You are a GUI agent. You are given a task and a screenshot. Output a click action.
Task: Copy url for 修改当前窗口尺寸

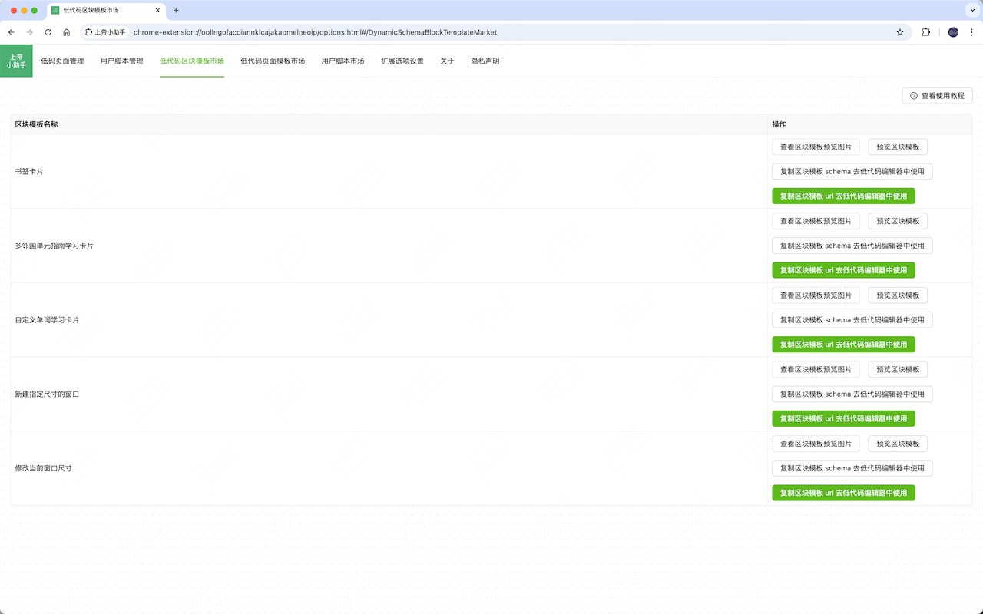[843, 493]
